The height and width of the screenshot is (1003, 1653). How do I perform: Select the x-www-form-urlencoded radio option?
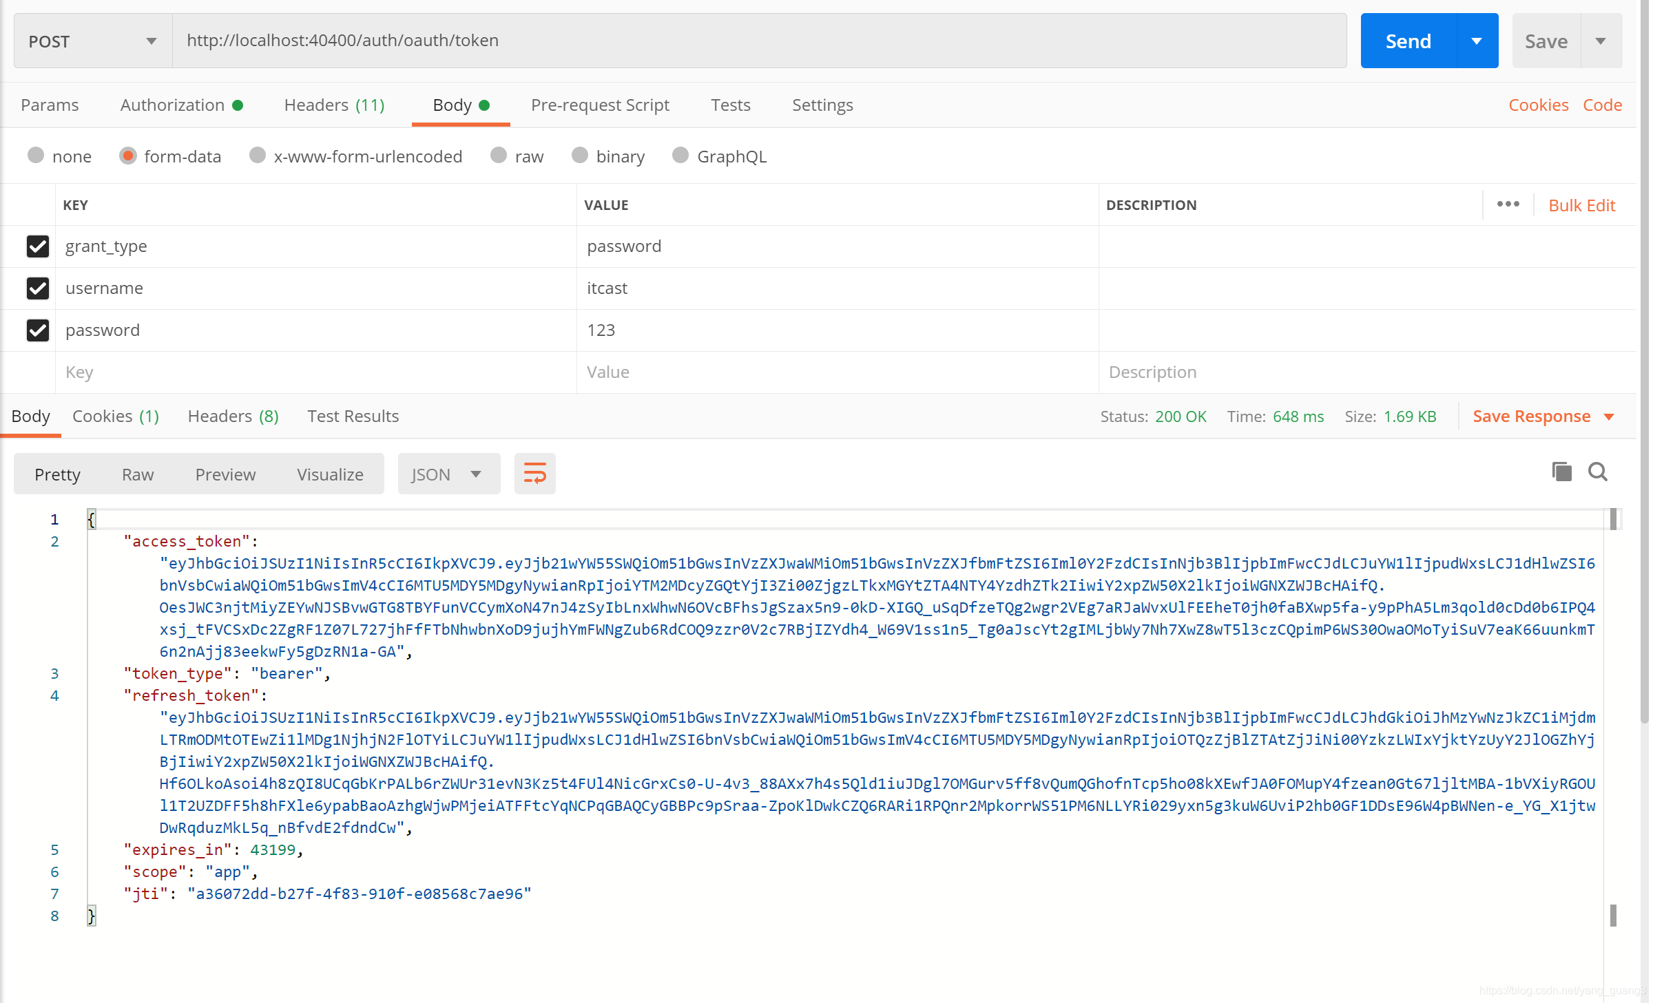258,156
